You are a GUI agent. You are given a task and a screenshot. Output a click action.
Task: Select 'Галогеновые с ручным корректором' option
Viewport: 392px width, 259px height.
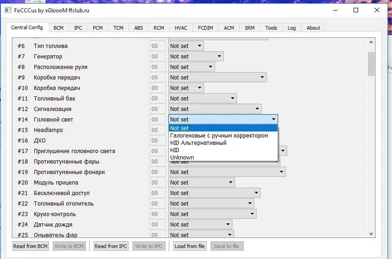223,136
